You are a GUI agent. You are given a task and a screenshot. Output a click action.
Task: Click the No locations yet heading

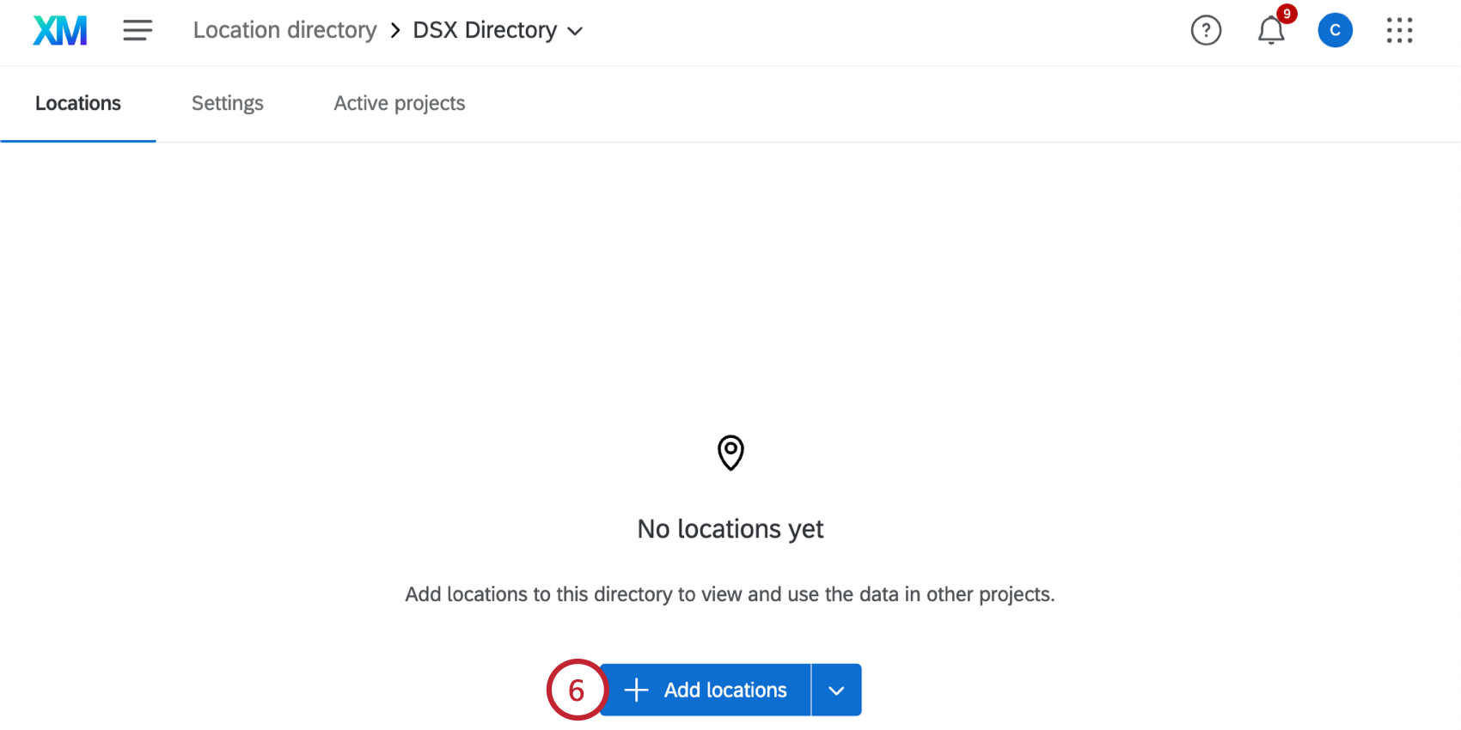point(730,529)
